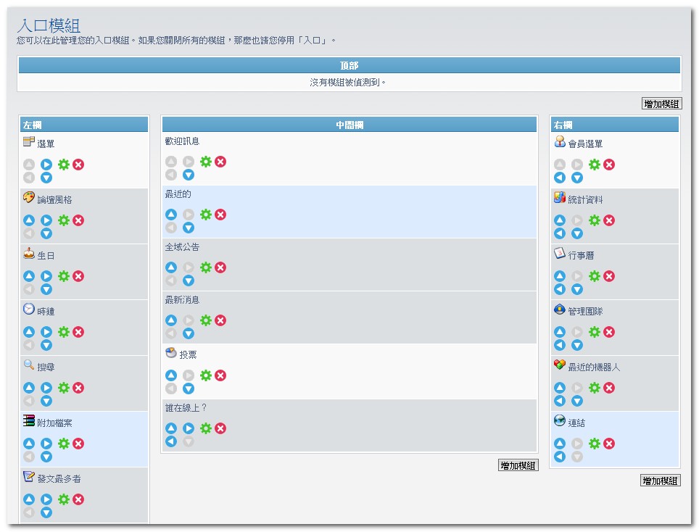Screen dimensions: 699x532
Task: Move the 時鐘 module down
Action: tap(46, 345)
